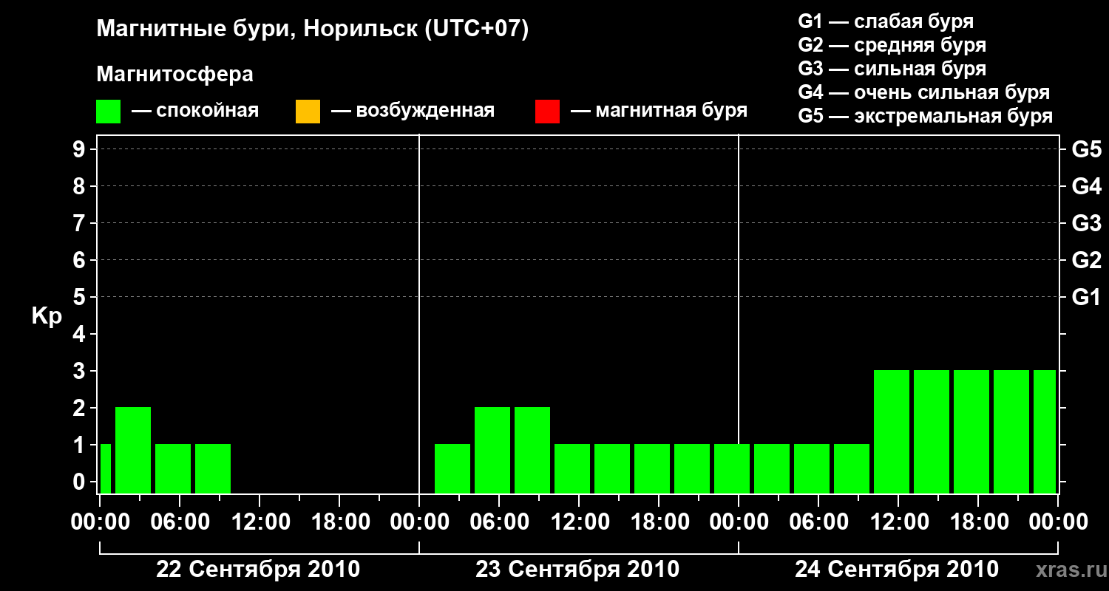Click the right-axis 'G4' level label
The image size is (1109, 591).
coord(1087,187)
